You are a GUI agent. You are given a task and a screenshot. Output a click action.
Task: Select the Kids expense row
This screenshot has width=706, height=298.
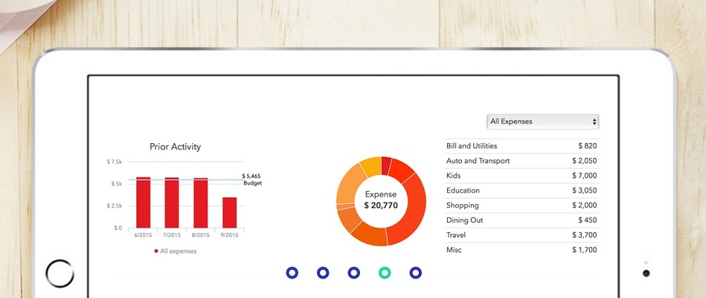click(x=522, y=175)
